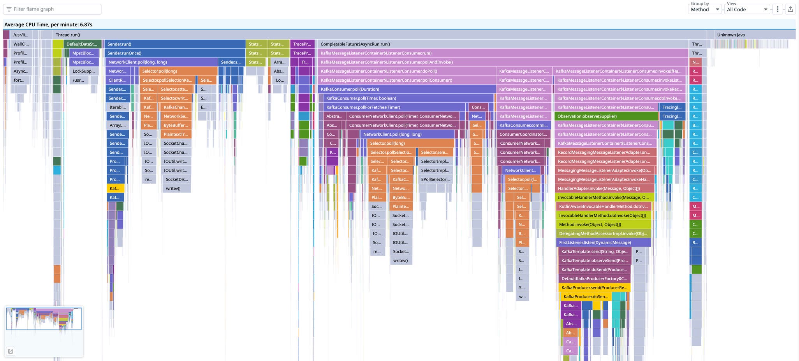Select LockSupp... frame
Screen dimensions: 799x361
click(84, 71)
